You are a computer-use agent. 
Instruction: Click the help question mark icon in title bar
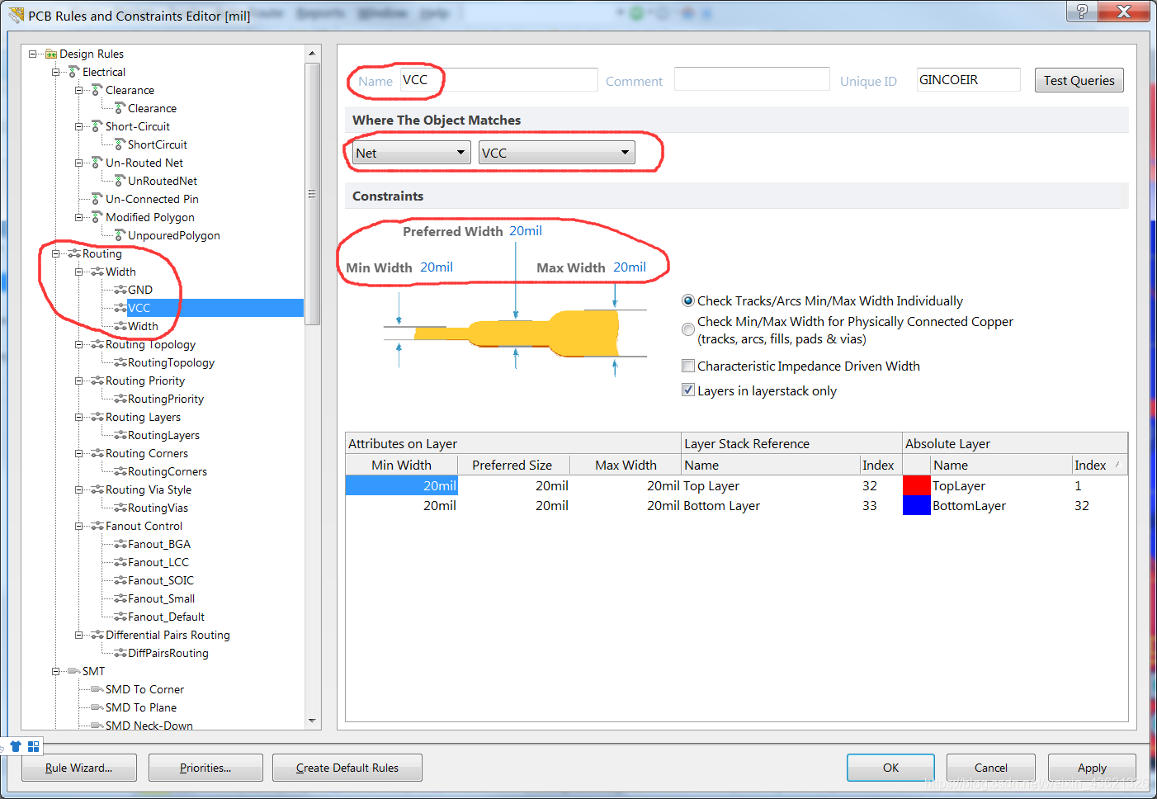(1082, 12)
